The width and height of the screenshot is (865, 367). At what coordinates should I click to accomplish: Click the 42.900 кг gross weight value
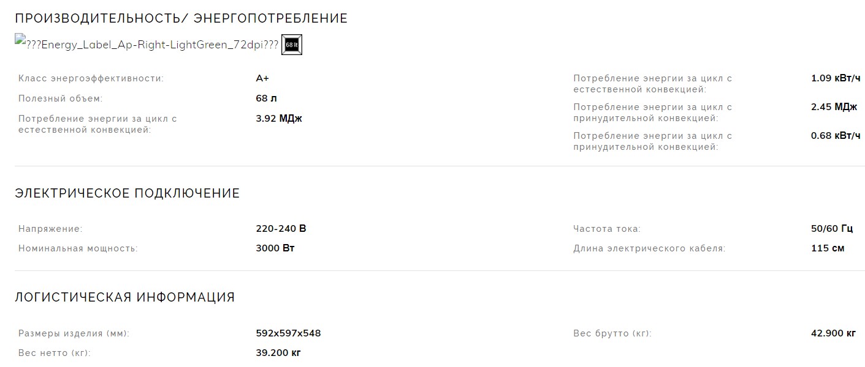point(833,333)
